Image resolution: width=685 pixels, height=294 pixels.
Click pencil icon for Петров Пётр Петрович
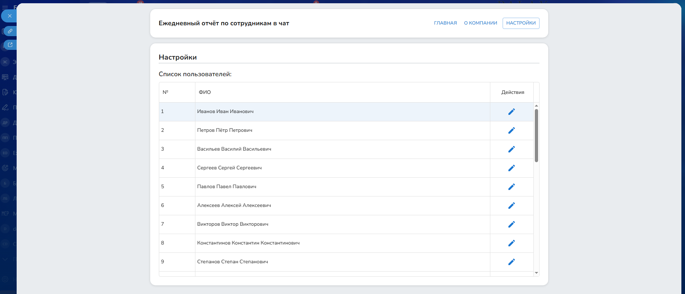click(x=511, y=130)
